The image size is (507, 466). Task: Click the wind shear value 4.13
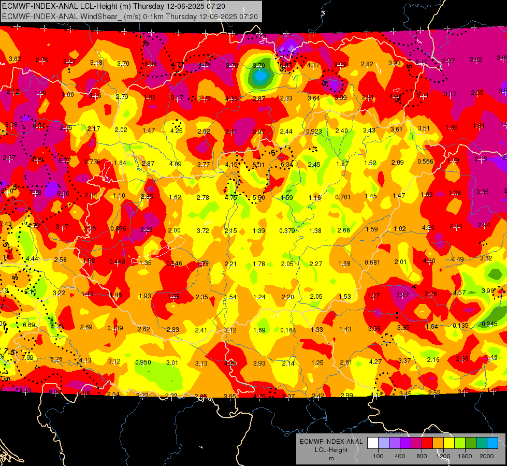coord(85,360)
